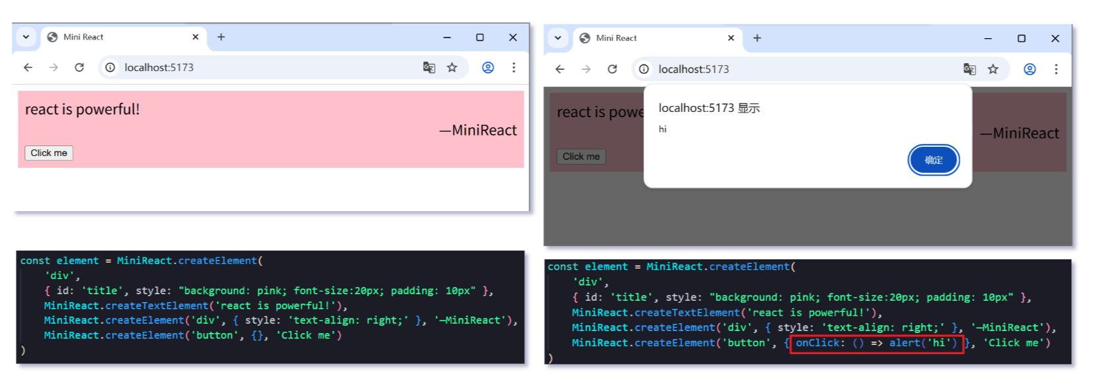Click highlighted onClick alert('hi') code snippet
The image size is (1093, 387).
(x=877, y=343)
